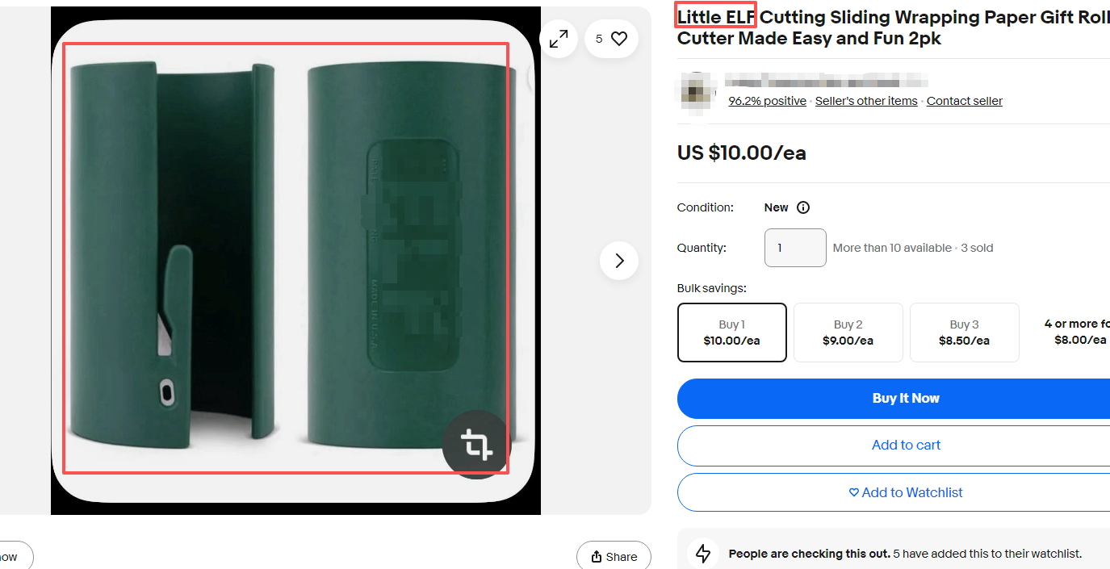Screen dimensions: 1110x569
Task: Open the 96.2% positive feedback link
Action: (767, 101)
